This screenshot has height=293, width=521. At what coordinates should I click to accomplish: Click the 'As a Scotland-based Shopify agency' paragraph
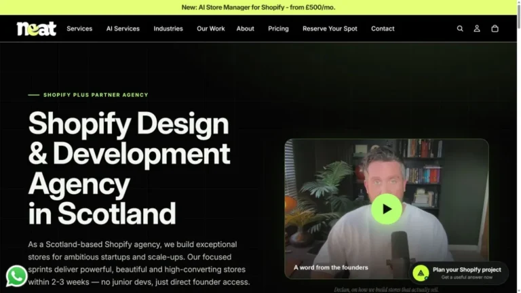coord(139,263)
